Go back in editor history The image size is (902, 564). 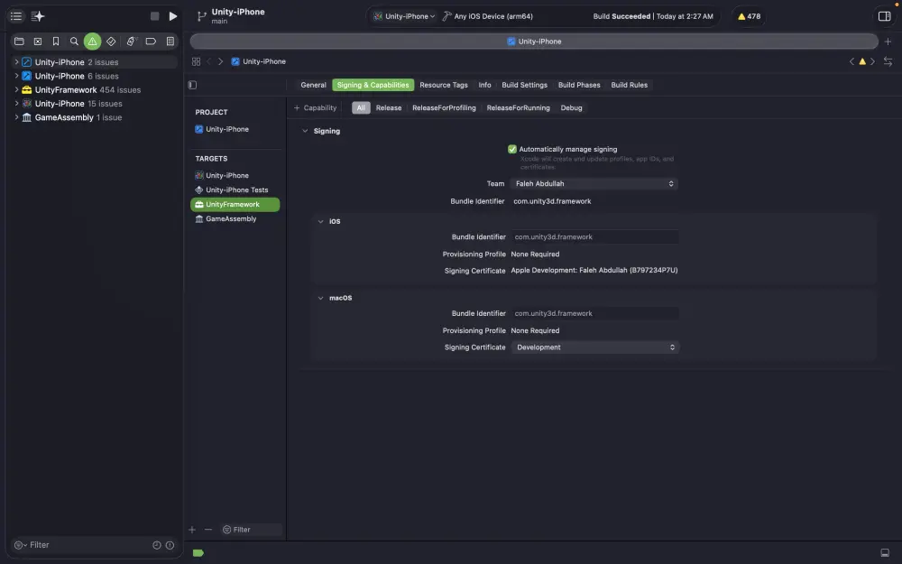(209, 61)
